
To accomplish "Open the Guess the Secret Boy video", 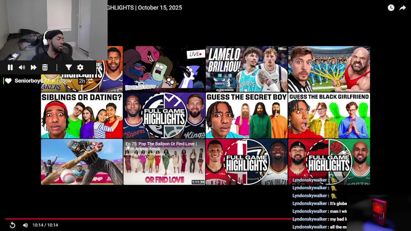I will click(247, 116).
